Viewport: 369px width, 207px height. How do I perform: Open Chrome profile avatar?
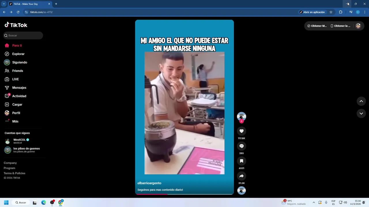358,12
